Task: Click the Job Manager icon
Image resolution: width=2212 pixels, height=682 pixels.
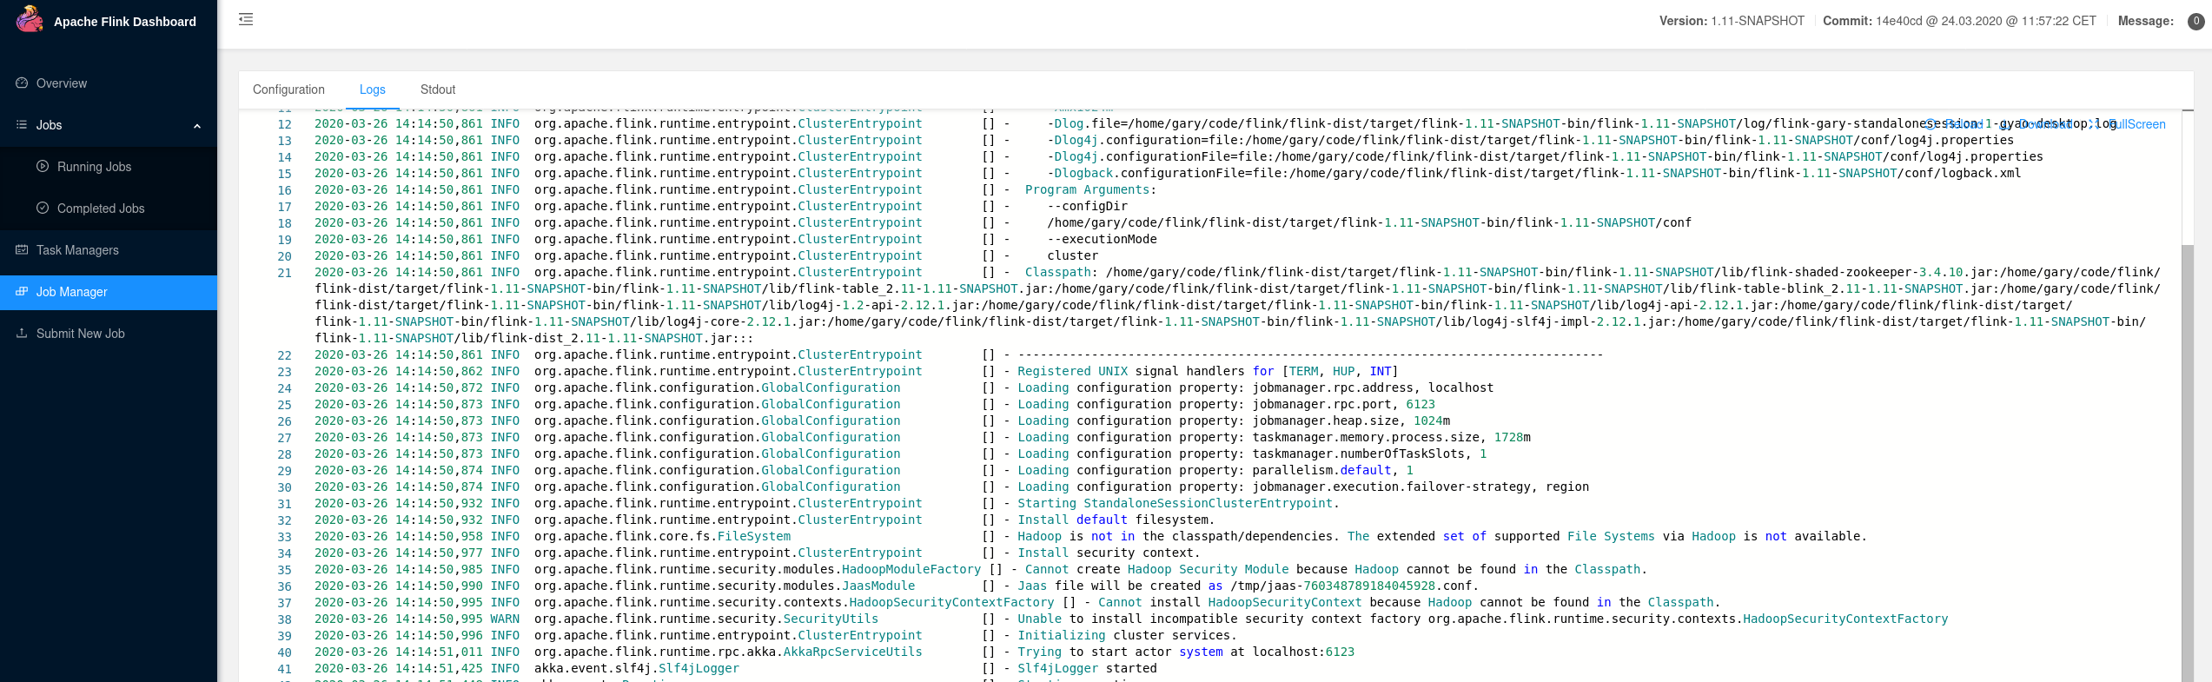Action: point(22,292)
